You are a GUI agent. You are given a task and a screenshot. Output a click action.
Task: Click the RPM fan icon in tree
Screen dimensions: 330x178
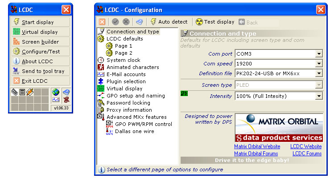coord(109,124)
